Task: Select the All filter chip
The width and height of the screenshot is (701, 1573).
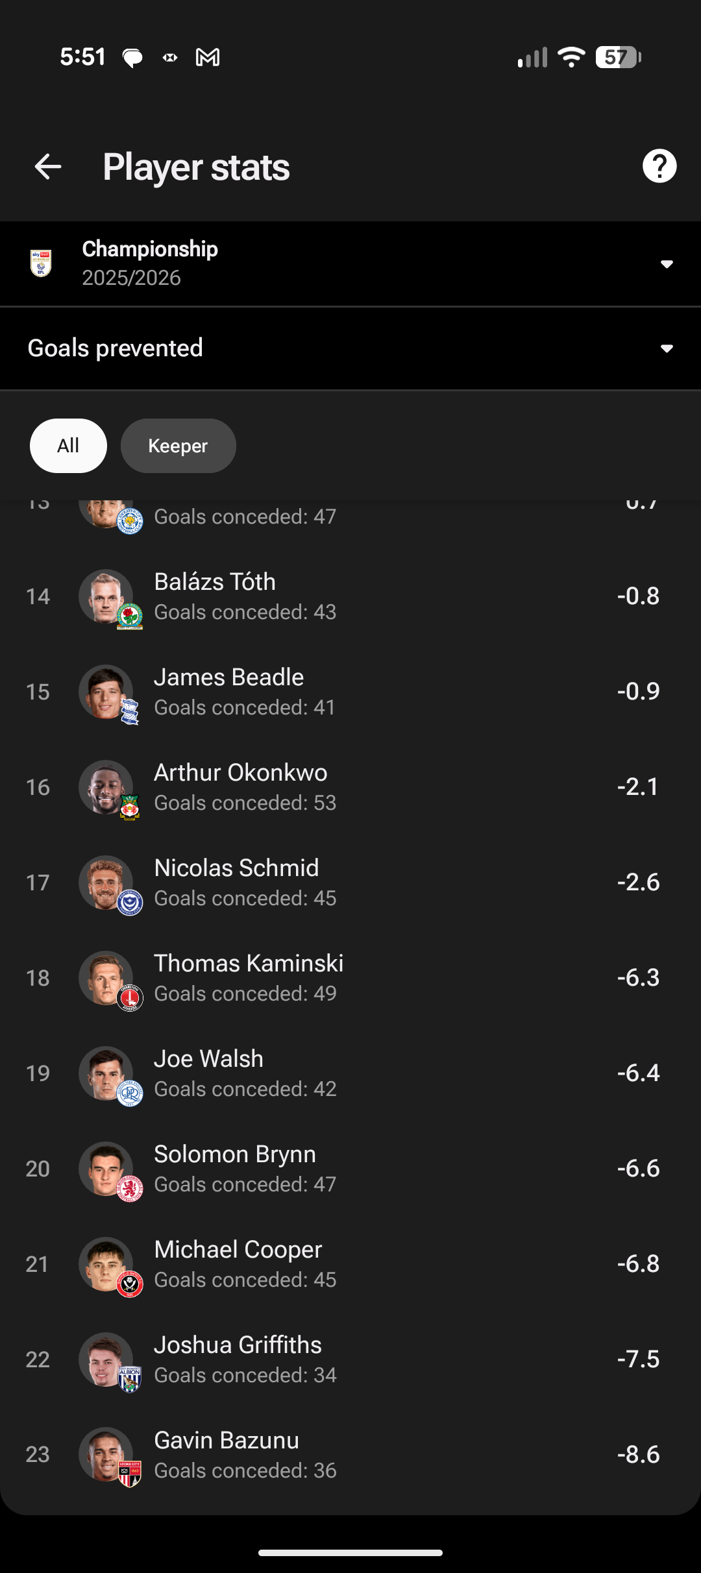Action: [x=68, y=446]
